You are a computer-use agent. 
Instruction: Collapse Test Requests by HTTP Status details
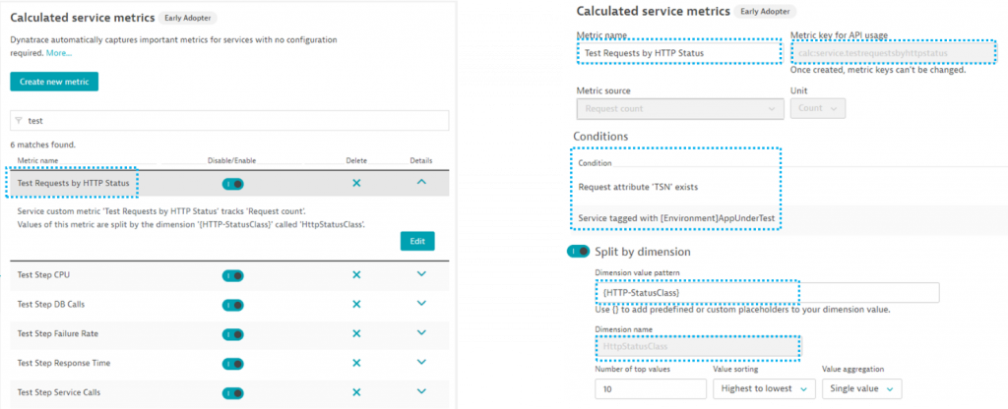(421, 183)
